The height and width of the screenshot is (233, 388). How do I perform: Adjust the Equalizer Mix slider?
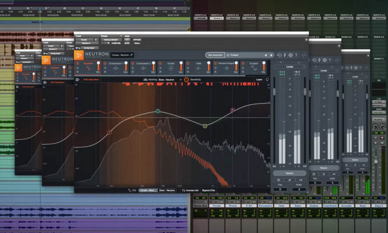(x=98, y=67)
